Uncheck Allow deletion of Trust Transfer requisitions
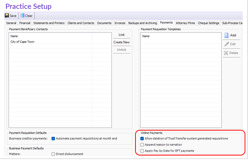Image resolution: width=248 pixels, height=160 pixels. tap(142, 138)
